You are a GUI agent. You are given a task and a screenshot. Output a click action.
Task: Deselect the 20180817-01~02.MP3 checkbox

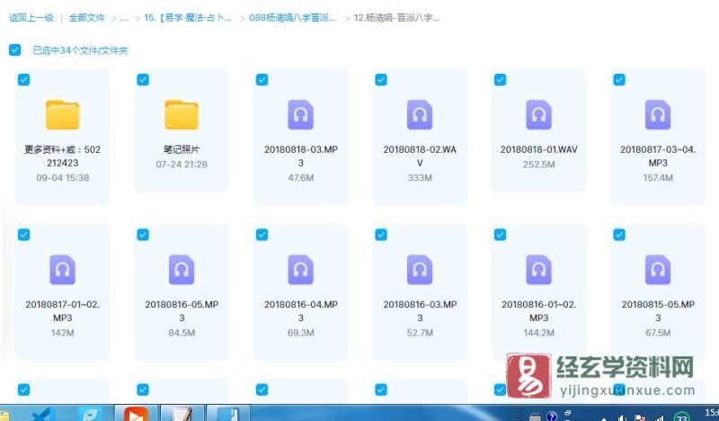coord(23,235)
